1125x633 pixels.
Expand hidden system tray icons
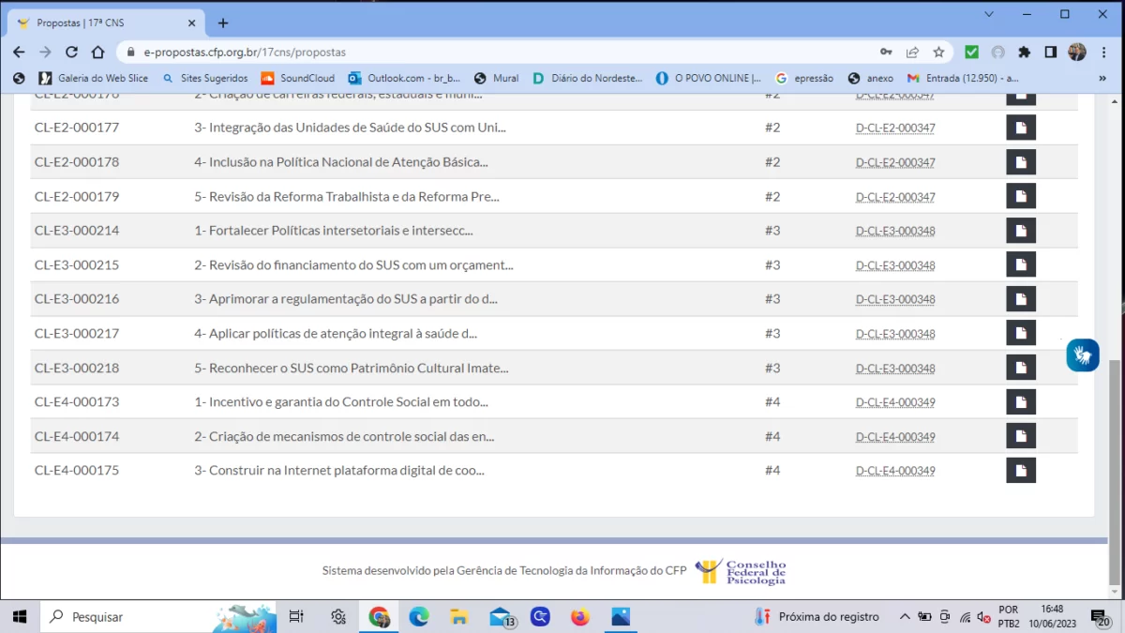point(905,616)
